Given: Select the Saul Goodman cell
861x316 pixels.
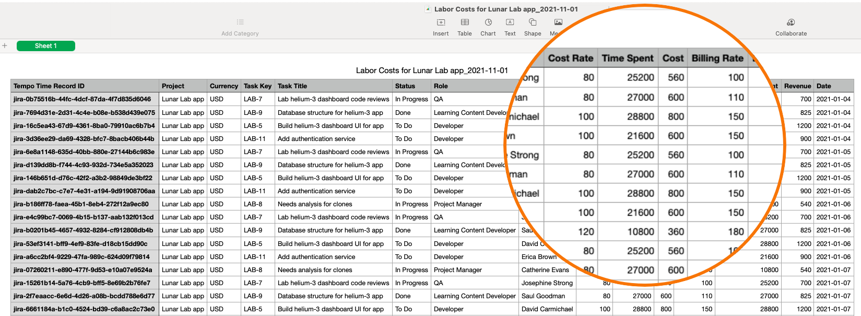Looking at the screenshot, I should click(547, 296).
